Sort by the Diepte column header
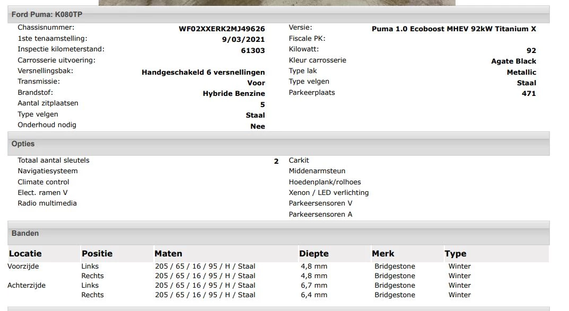This screenshot has height=311, width=569. pos(314,253)
